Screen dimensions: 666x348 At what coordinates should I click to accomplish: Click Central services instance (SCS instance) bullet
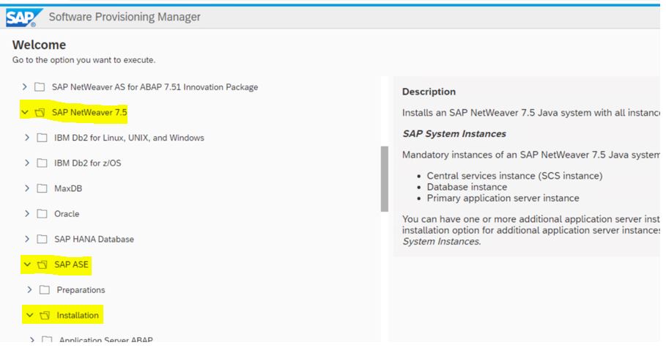(x=514, y=176)
